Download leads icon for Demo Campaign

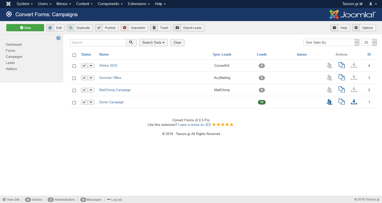[x=354, y=102]
